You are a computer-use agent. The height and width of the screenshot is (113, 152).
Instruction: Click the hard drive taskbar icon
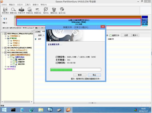coord(59,110)
